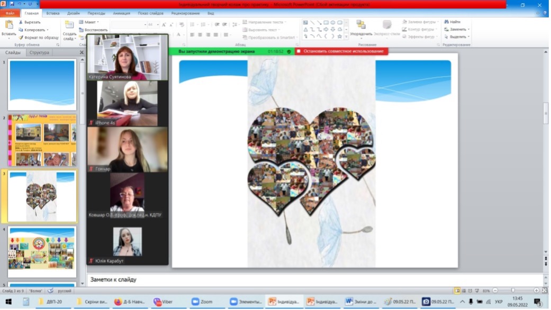Click fit slide to window button
Screen dimensions: 551x310
(545, 290)
